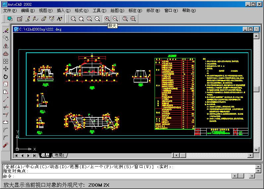Select the Edit Polyline tool
This screenshot has width=264, height=189.
tap(28, 19)
